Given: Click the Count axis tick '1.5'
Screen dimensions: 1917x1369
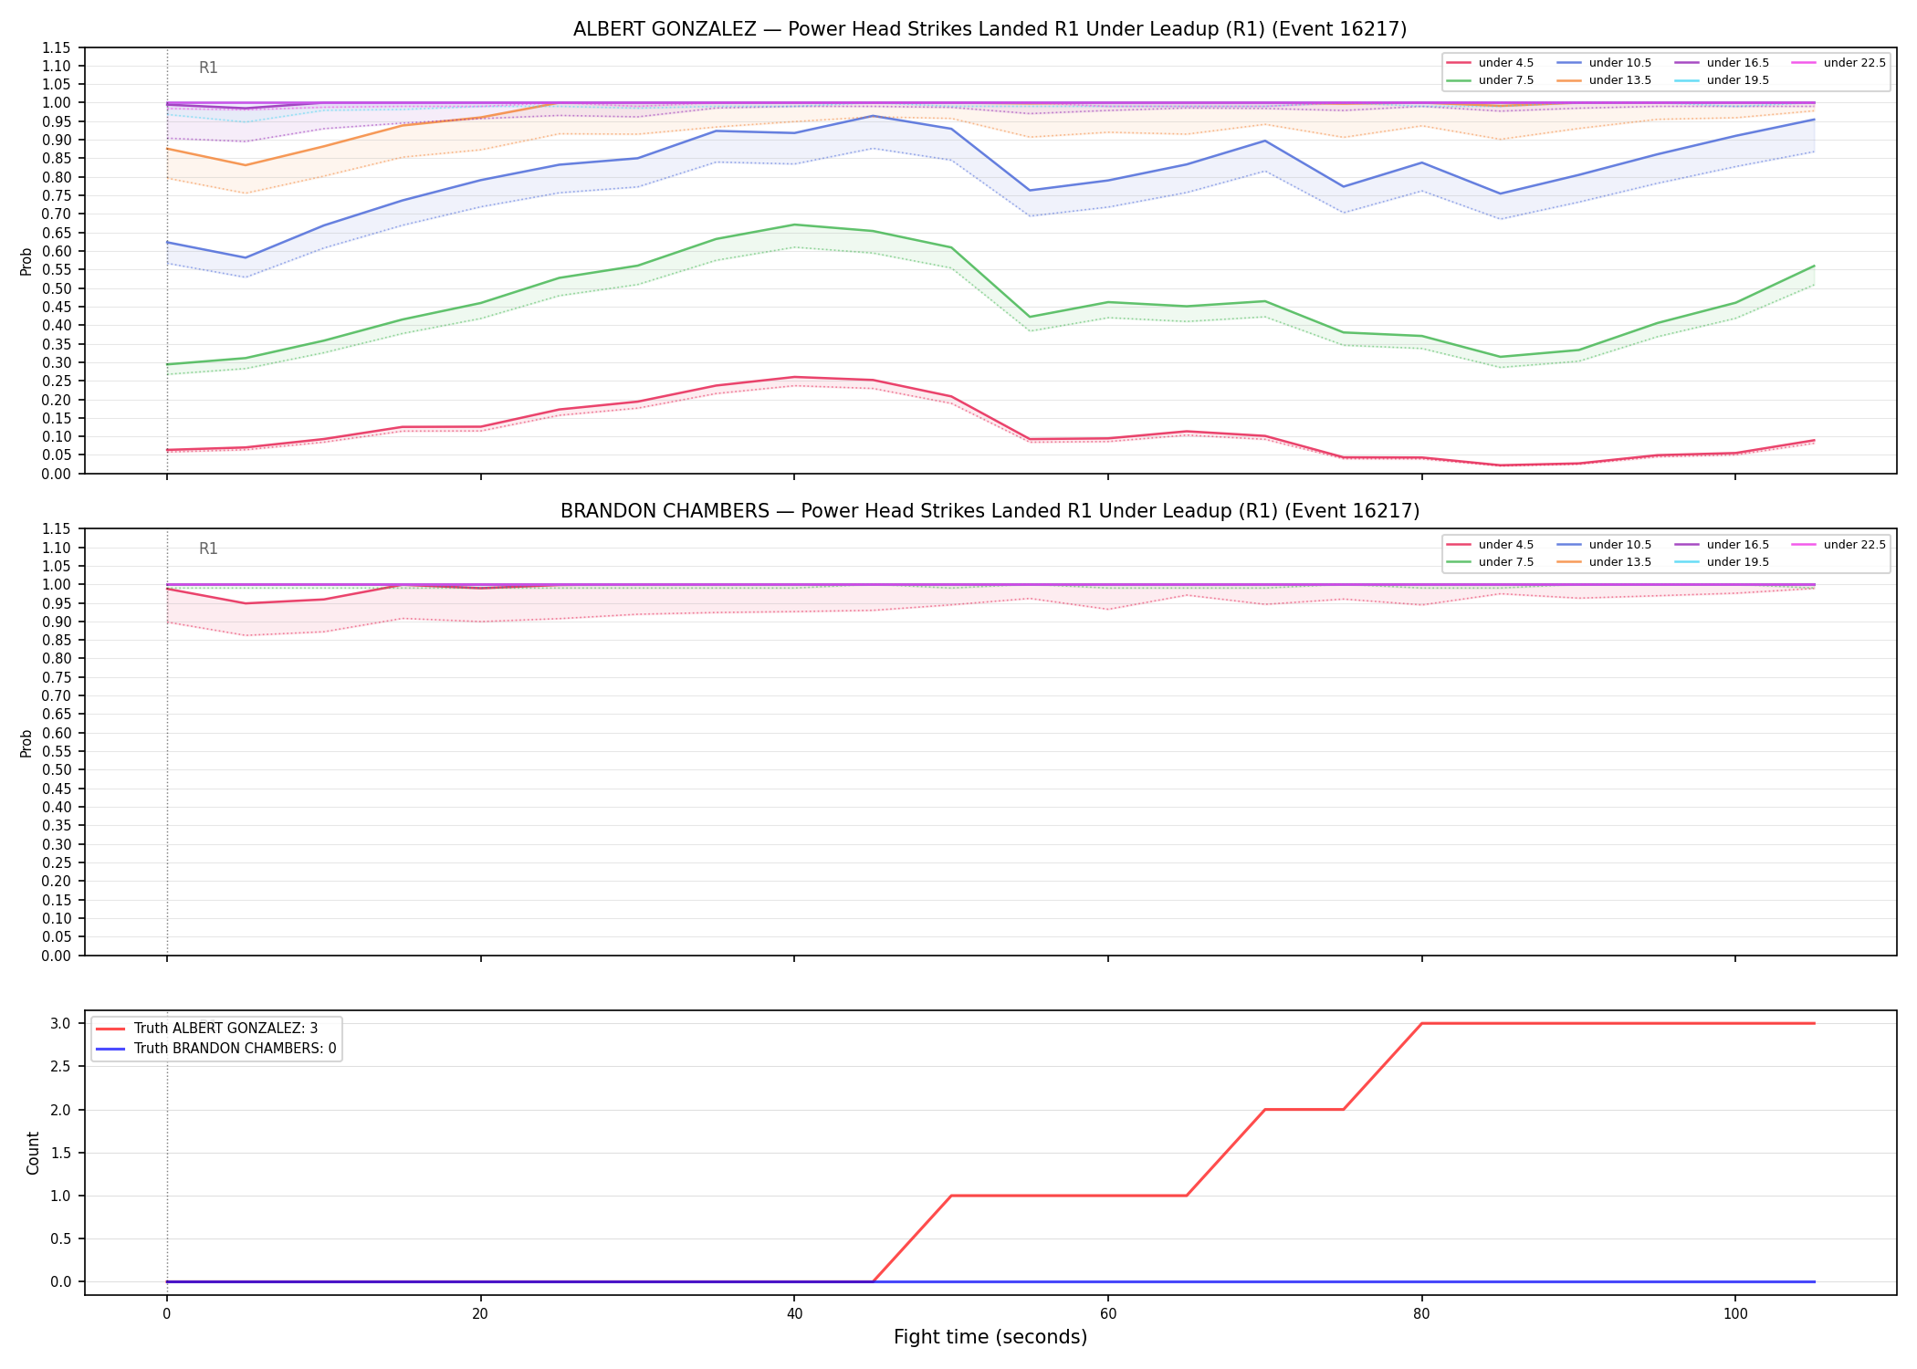Looking at the screenshot, I should 61,1153.
